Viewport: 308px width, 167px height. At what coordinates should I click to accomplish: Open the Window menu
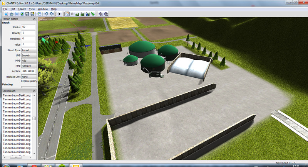[x=43, y=9]
